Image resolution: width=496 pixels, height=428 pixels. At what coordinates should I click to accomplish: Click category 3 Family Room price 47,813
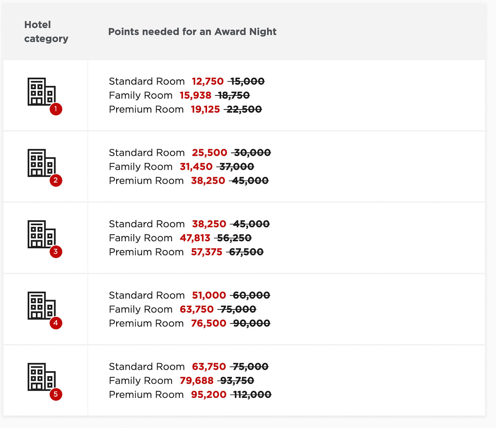click(195, 238)
